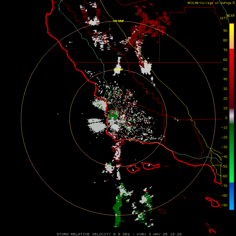The width and height of the screenshot is (236, 236).
Task: Select the -60 value on the velocity scale
Action: pos(224,176)
